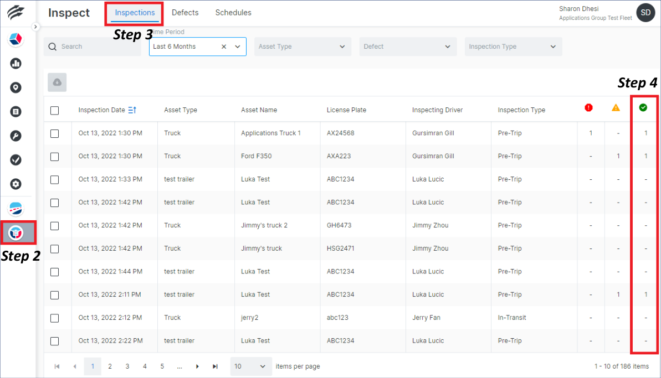Open the reports bar chart icon in sidebar
661x378 pixels.
point(16,63)
